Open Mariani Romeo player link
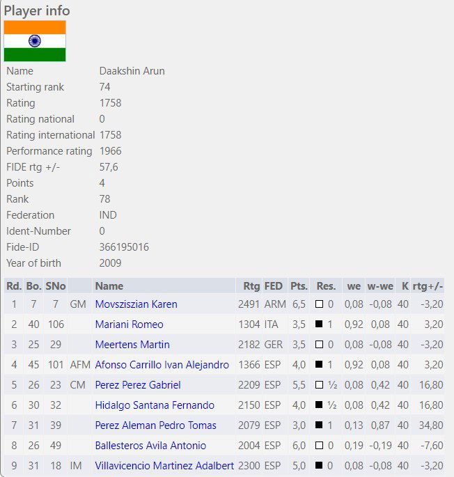The height and width of the screenshot is (477, 454). click(x=129, y=324)
